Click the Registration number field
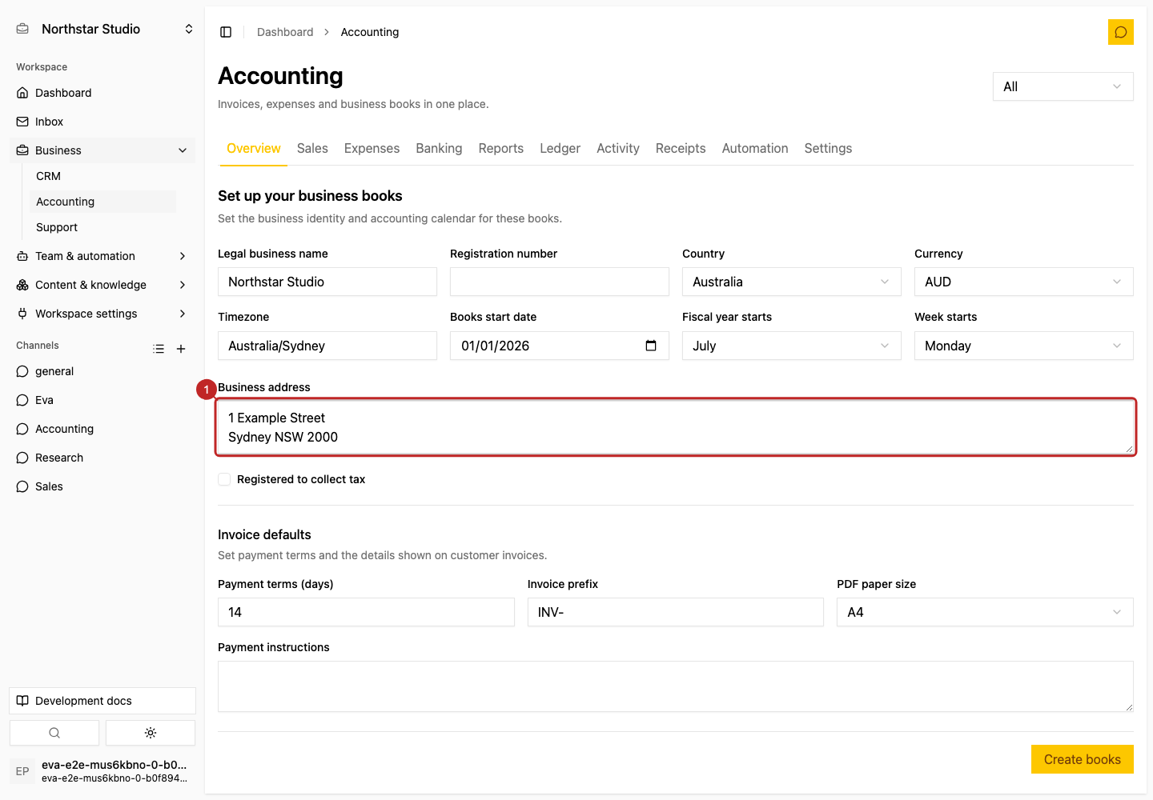This screenshot has height=800, width=1153. coord(560,282)
